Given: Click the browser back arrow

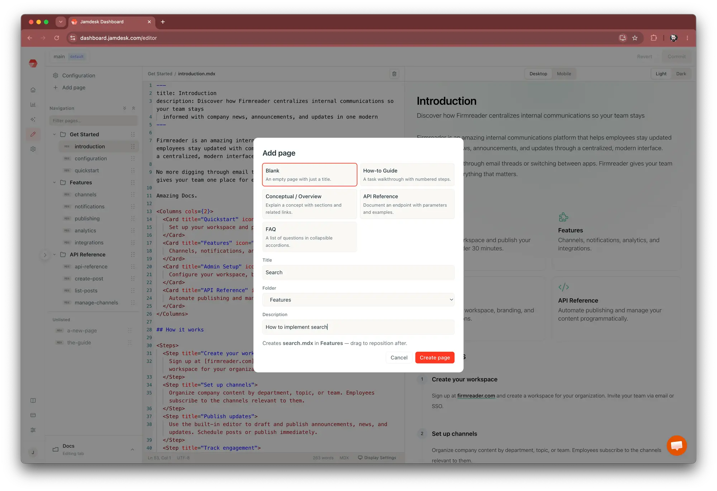Looking at the screenshot, I should (30, 38).
